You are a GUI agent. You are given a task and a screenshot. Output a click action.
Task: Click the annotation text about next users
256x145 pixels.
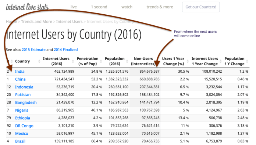(x=195, y=34)
